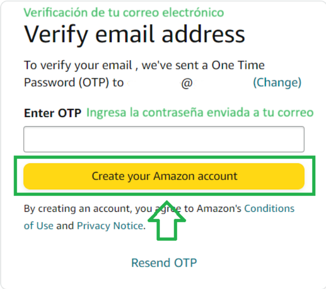Click the green Ingresa la contraseña hint text
This screenshot has width=326, height=289.
pos(200,113)
